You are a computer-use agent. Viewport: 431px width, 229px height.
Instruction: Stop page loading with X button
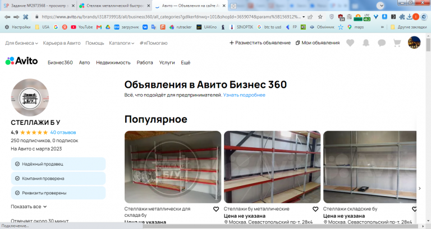tap(26, 17)
